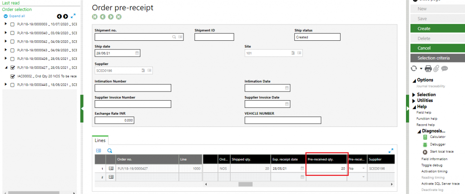Collapse the Diagnosis section
This screenshot has width=465, height=194.
pos(419,131)
